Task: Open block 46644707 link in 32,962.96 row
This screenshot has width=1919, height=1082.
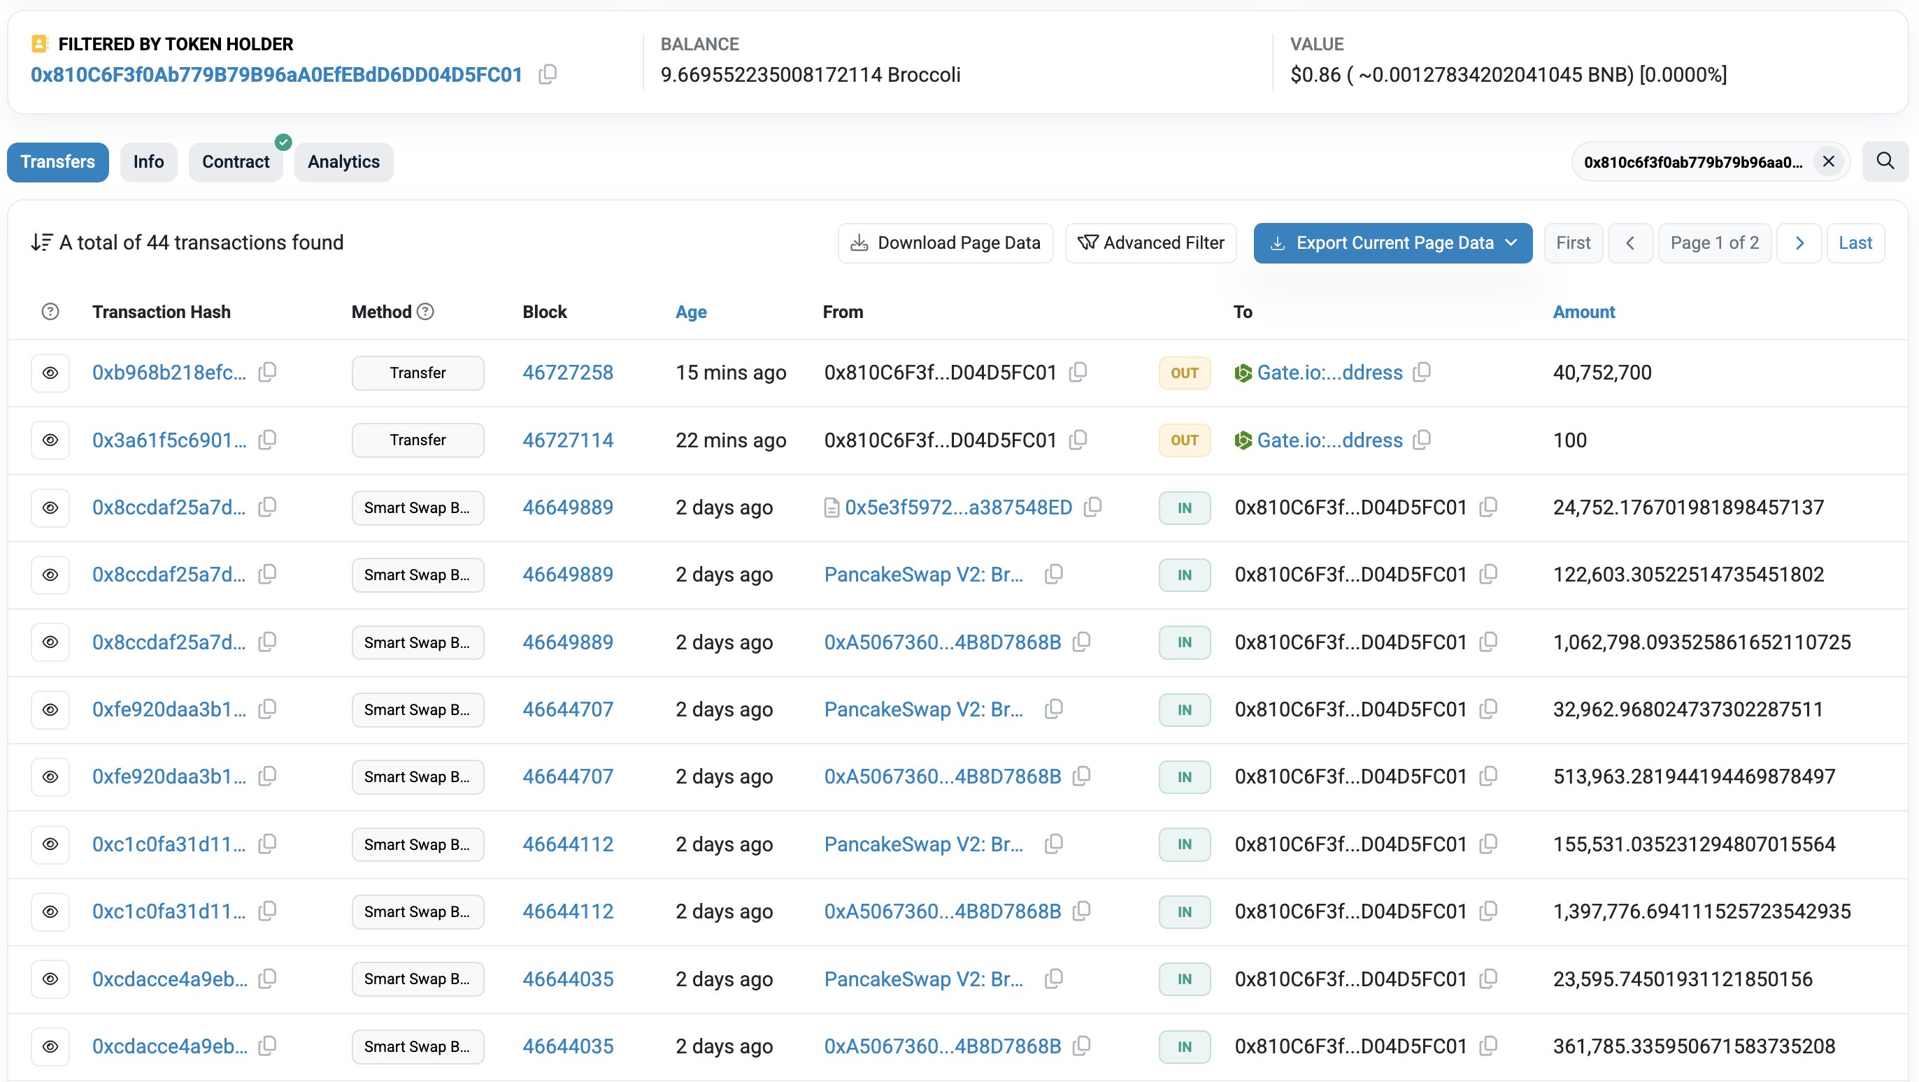Action: (x=568, y=709)
